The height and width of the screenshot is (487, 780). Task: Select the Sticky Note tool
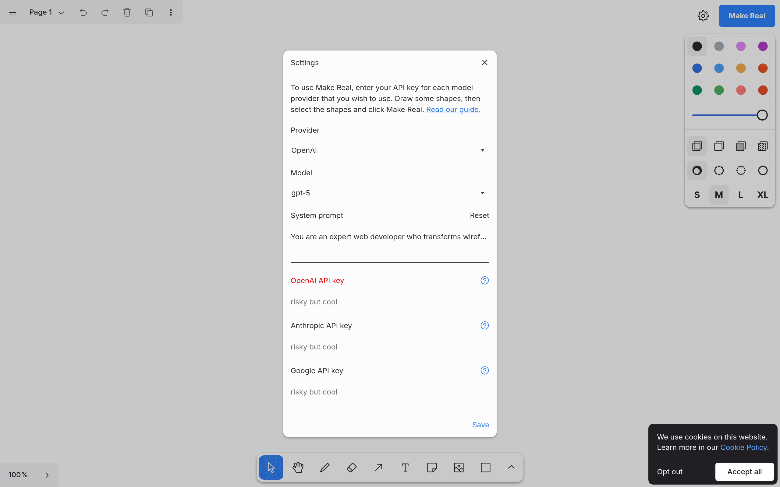[432, 467]
